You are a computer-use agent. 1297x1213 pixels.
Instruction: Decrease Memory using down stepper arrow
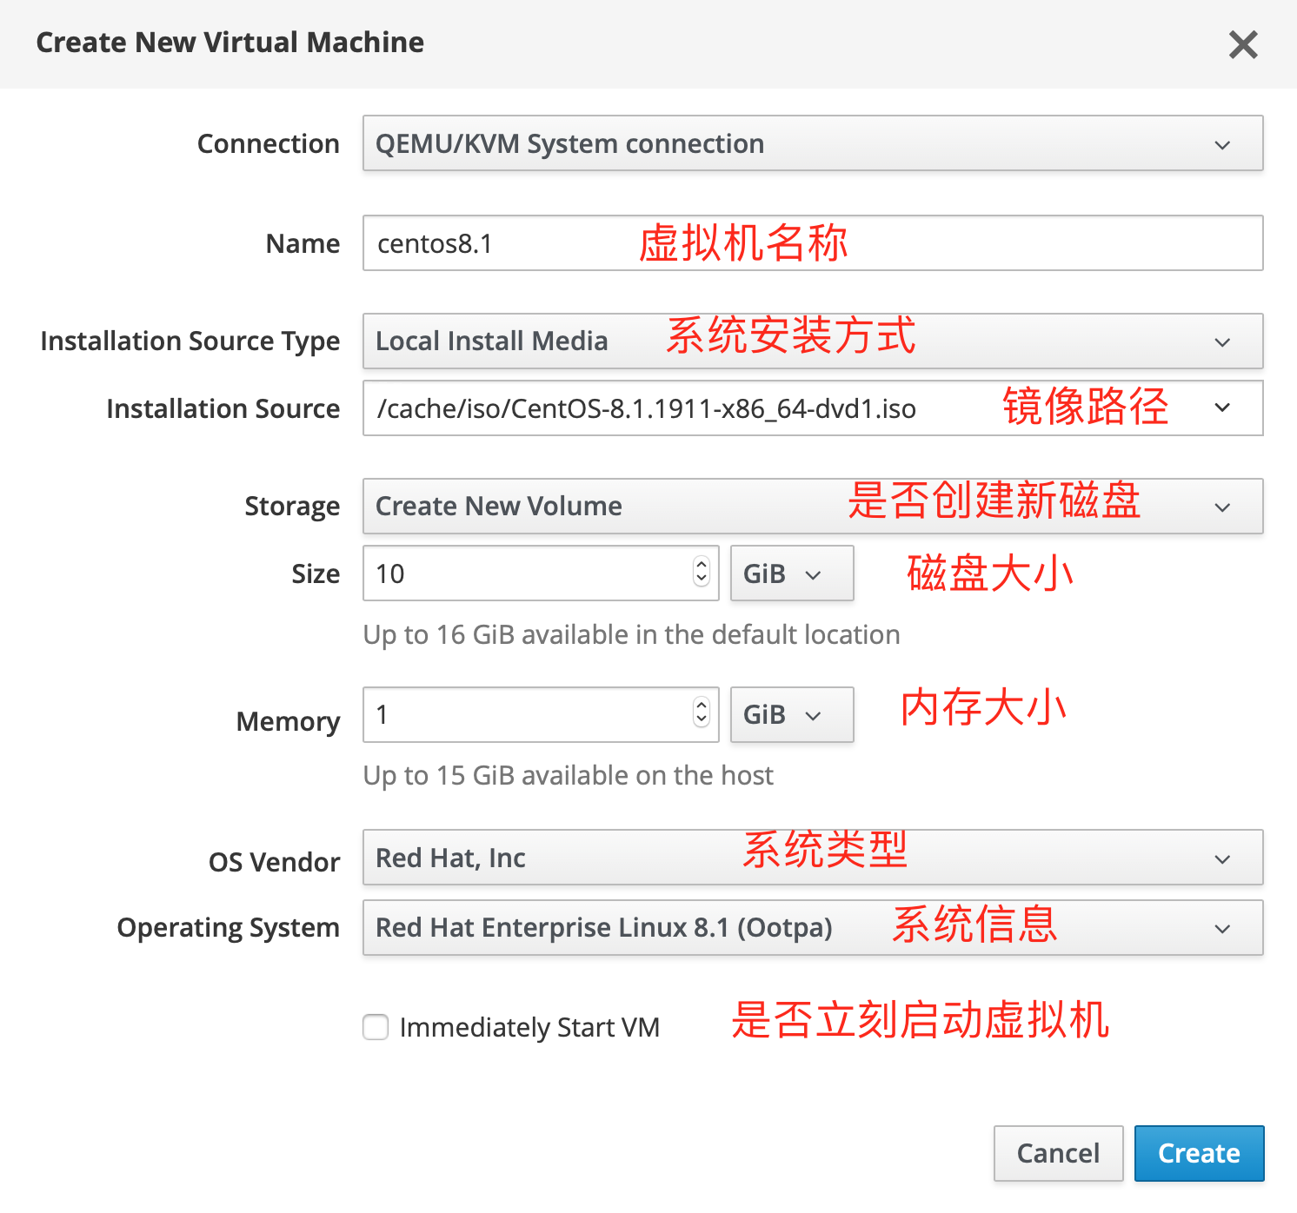(702, 721)
